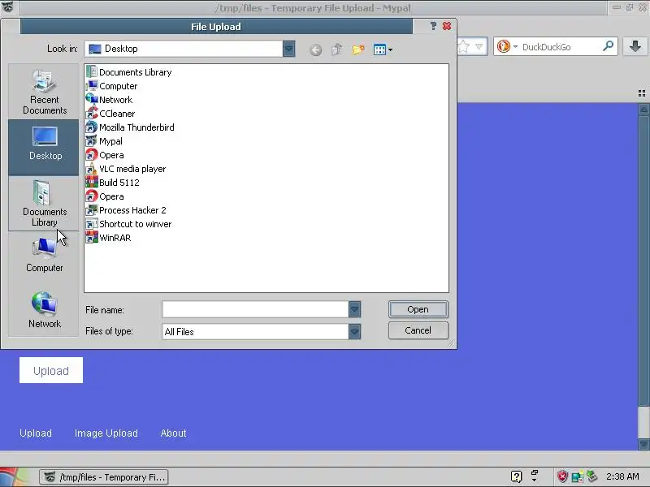650x487 pixels.
Task: Click the dialog help question mark
Action: coord(433,26)
